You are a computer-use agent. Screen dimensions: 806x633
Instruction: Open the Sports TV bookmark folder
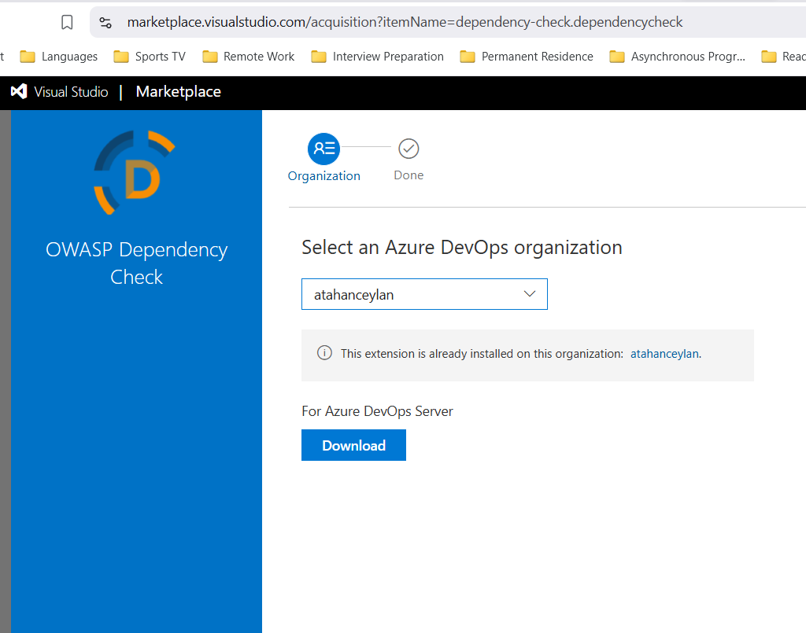pyautogui.click(x=150, y=57)
